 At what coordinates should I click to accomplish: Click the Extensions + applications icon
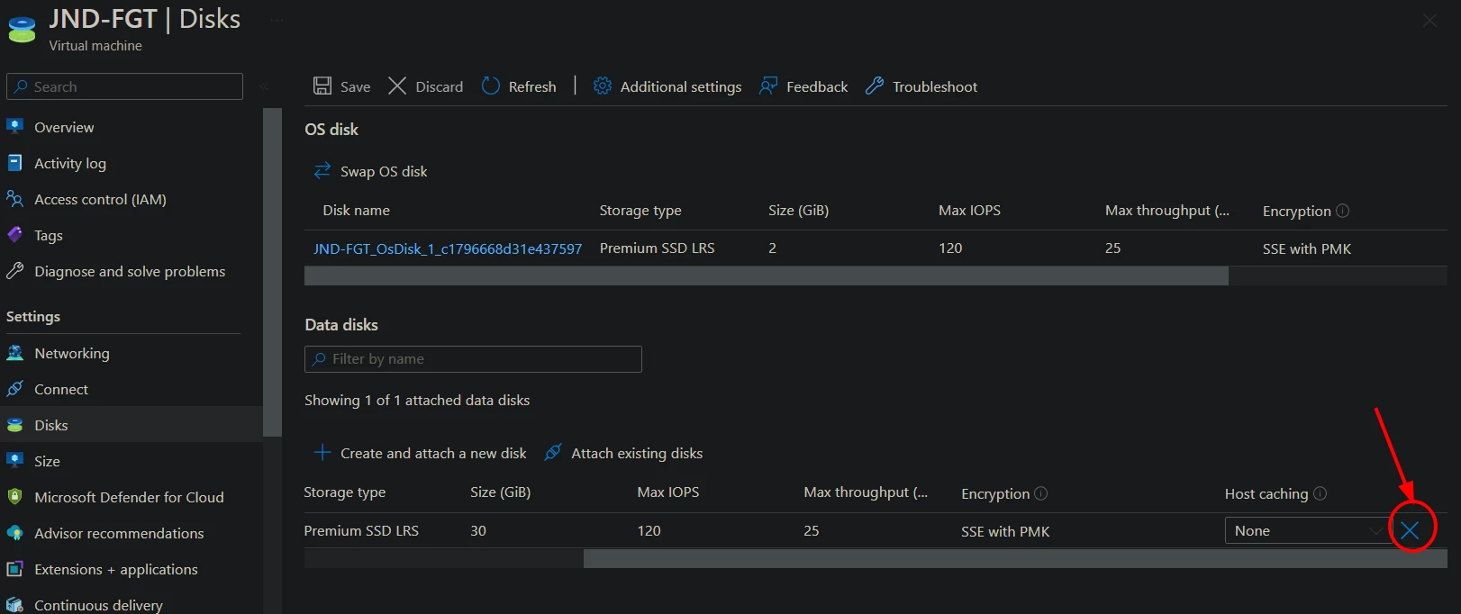coord(15,568)
